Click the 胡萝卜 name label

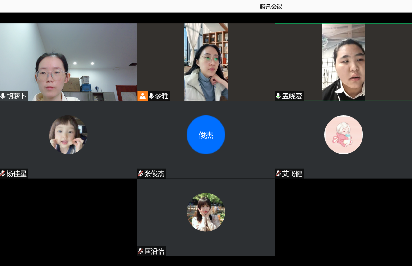tap(17, 96)
